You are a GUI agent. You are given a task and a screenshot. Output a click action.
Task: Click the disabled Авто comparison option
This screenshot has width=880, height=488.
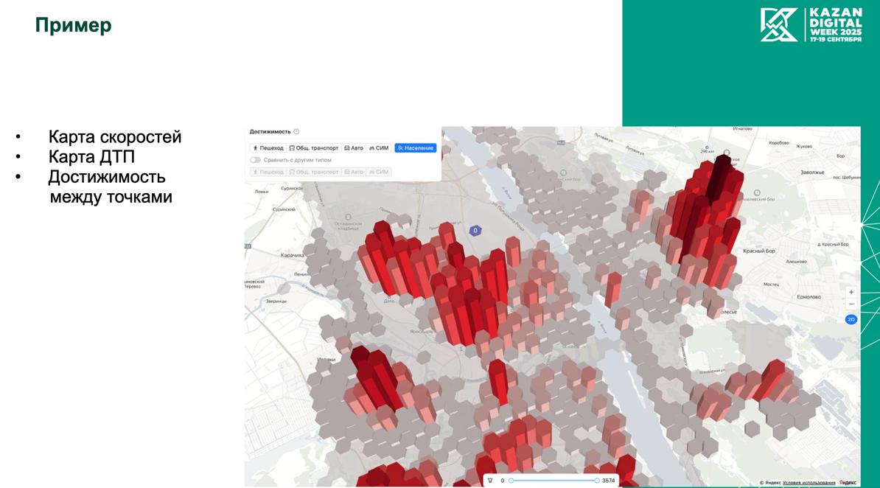click(x=354, y=172)
